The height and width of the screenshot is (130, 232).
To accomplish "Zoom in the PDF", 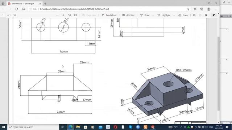I will click(x=63, y=15).
